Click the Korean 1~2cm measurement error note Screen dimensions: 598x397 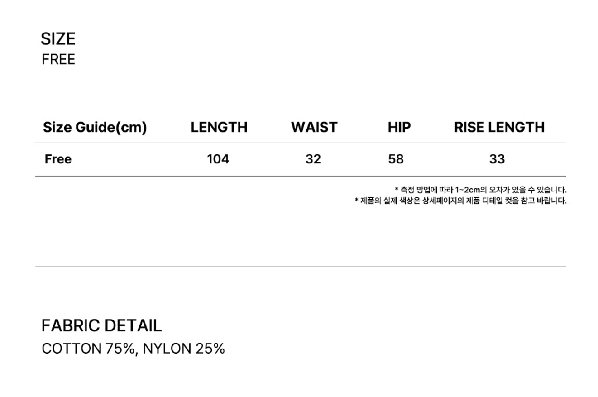(480, 190)
